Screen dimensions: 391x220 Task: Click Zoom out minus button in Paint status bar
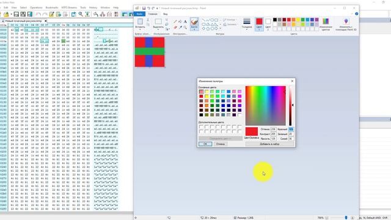(326, 218)
